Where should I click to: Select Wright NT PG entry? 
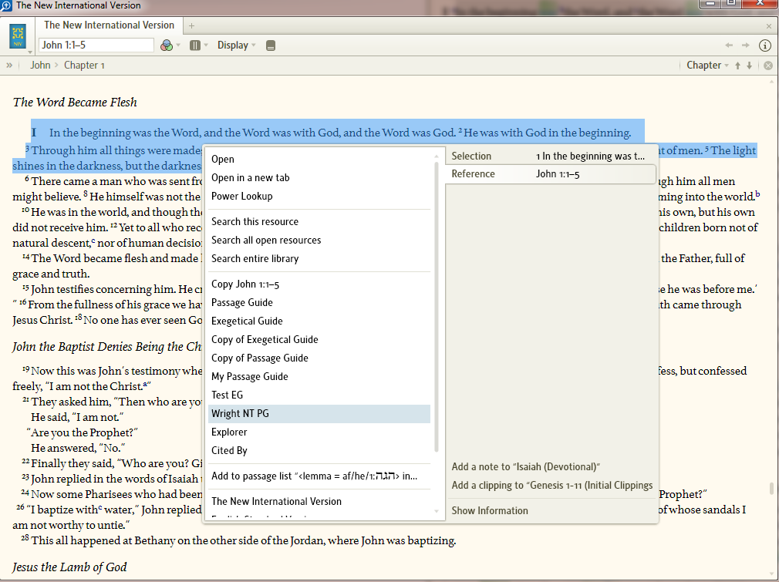pos(319,414)
